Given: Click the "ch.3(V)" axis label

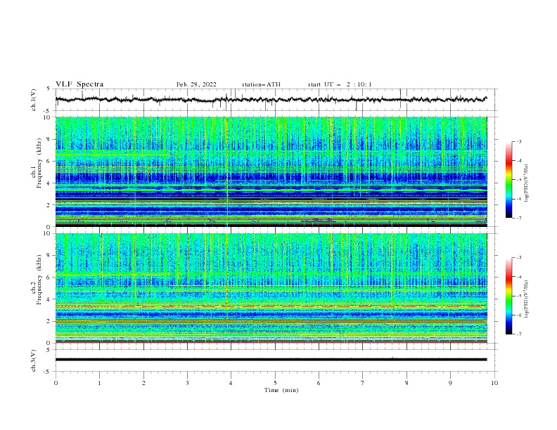Looking at the screenshot, I should [34, 360].
